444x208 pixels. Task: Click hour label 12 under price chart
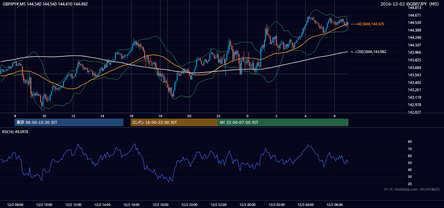click(73, 116)
